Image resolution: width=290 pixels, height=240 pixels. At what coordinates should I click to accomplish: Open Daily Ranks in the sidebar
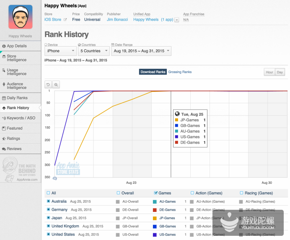tap(17, 98)
